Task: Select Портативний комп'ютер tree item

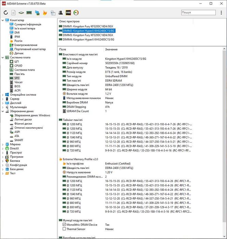Action: [x=30, y=49]
